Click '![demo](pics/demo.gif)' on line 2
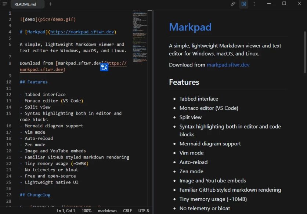 tap(48, 19)
